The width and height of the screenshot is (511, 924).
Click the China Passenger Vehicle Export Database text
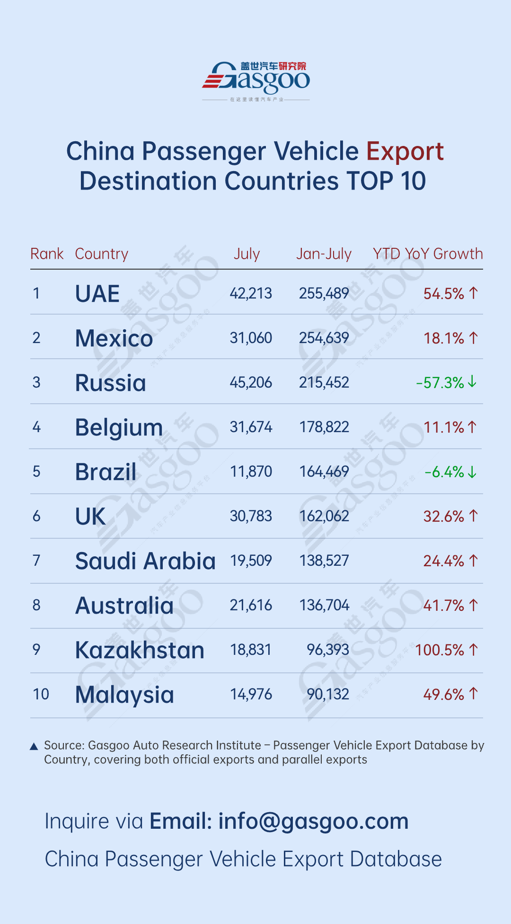click(243, 859)
